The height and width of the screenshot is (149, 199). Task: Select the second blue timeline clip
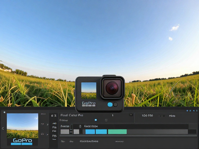coord(101,132)
